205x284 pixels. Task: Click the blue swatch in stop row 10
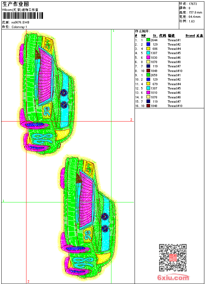click(x=148, y=80)
